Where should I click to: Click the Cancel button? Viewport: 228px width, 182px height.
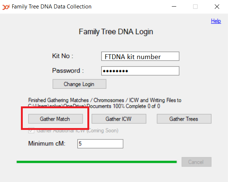click(x=196, y=162)
